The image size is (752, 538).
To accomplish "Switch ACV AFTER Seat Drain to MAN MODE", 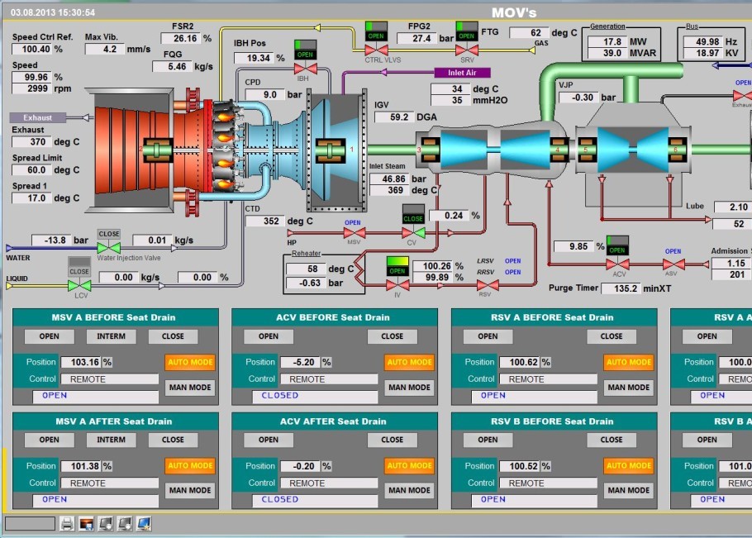I will point(410,491).
